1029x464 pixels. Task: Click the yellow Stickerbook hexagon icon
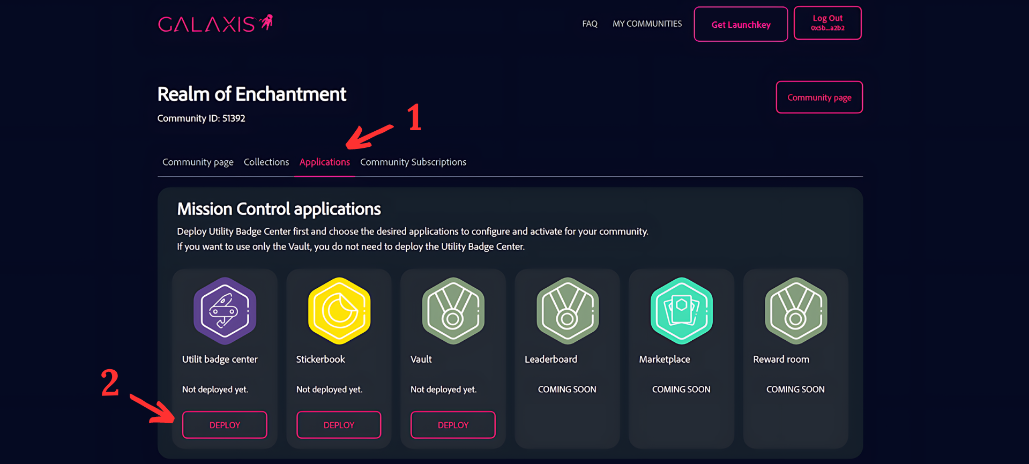click(x=339, y=311)
